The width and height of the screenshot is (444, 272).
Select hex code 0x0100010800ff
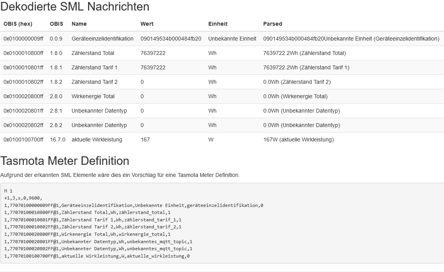coord(23,53)
